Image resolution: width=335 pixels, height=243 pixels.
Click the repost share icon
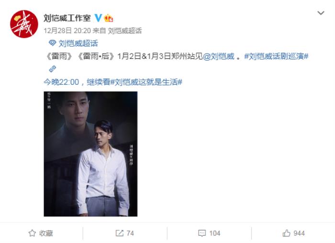point(120,233)
